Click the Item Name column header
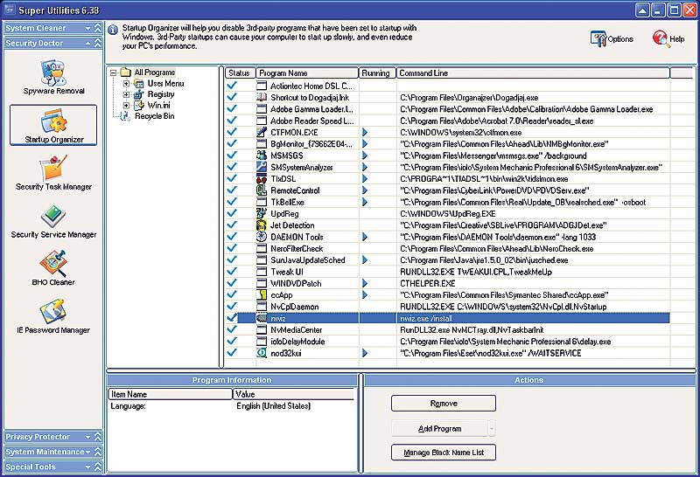 point(170,394)
